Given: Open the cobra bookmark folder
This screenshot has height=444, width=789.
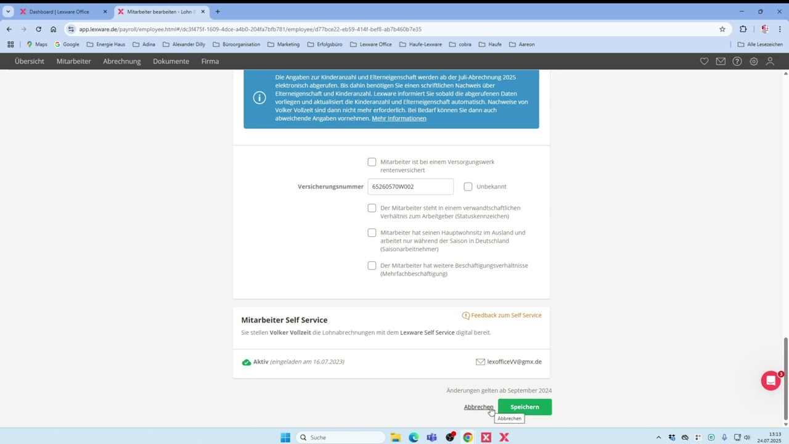Looking at the screenshot, I should click(x=460, y=44).
